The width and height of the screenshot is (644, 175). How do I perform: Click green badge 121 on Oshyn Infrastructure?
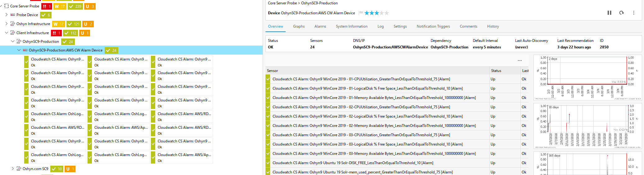point(74,24)
